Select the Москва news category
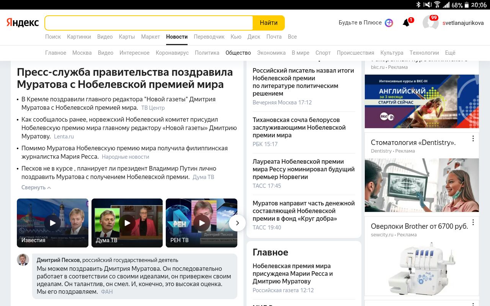490x306 pixels. (82, 53)
